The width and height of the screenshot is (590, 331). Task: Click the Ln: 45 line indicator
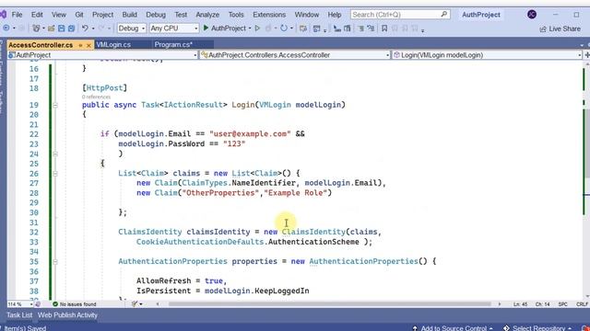tap(520, 304)
